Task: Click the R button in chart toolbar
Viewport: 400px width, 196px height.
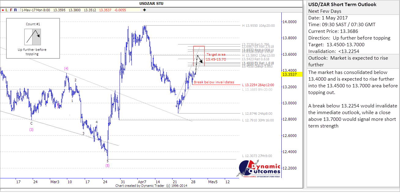Action: [15, 10]
